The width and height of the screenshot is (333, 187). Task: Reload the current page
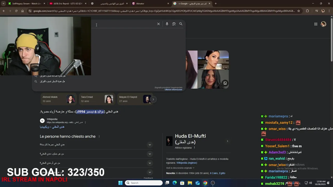point(16,11)
